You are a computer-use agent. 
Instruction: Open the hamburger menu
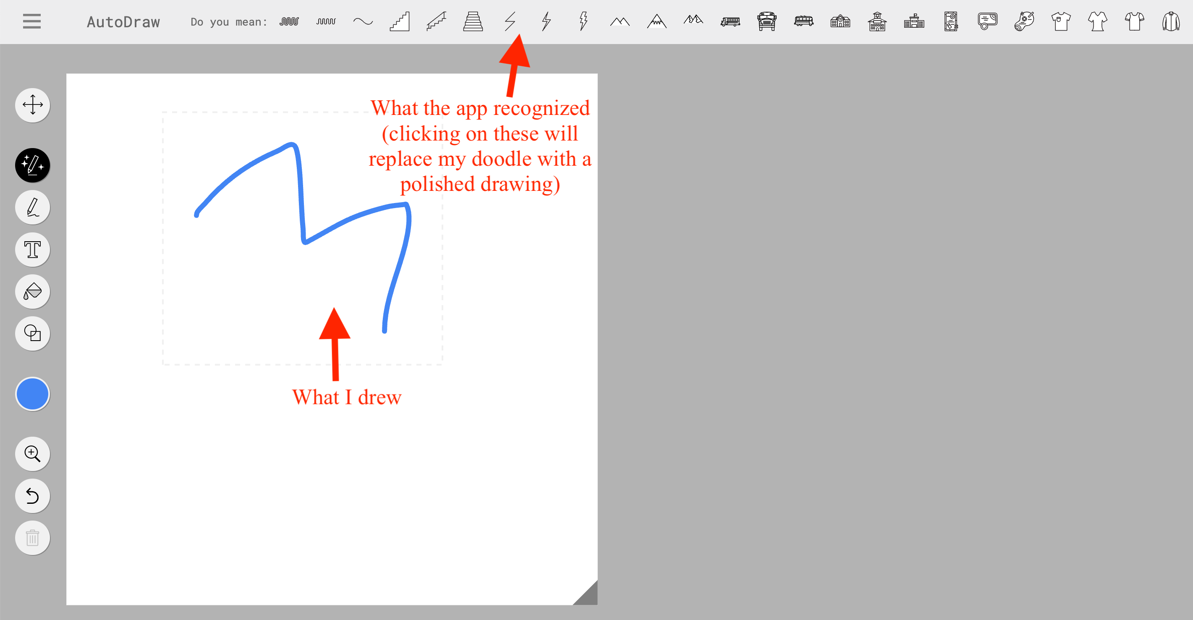tap(31, 21)
